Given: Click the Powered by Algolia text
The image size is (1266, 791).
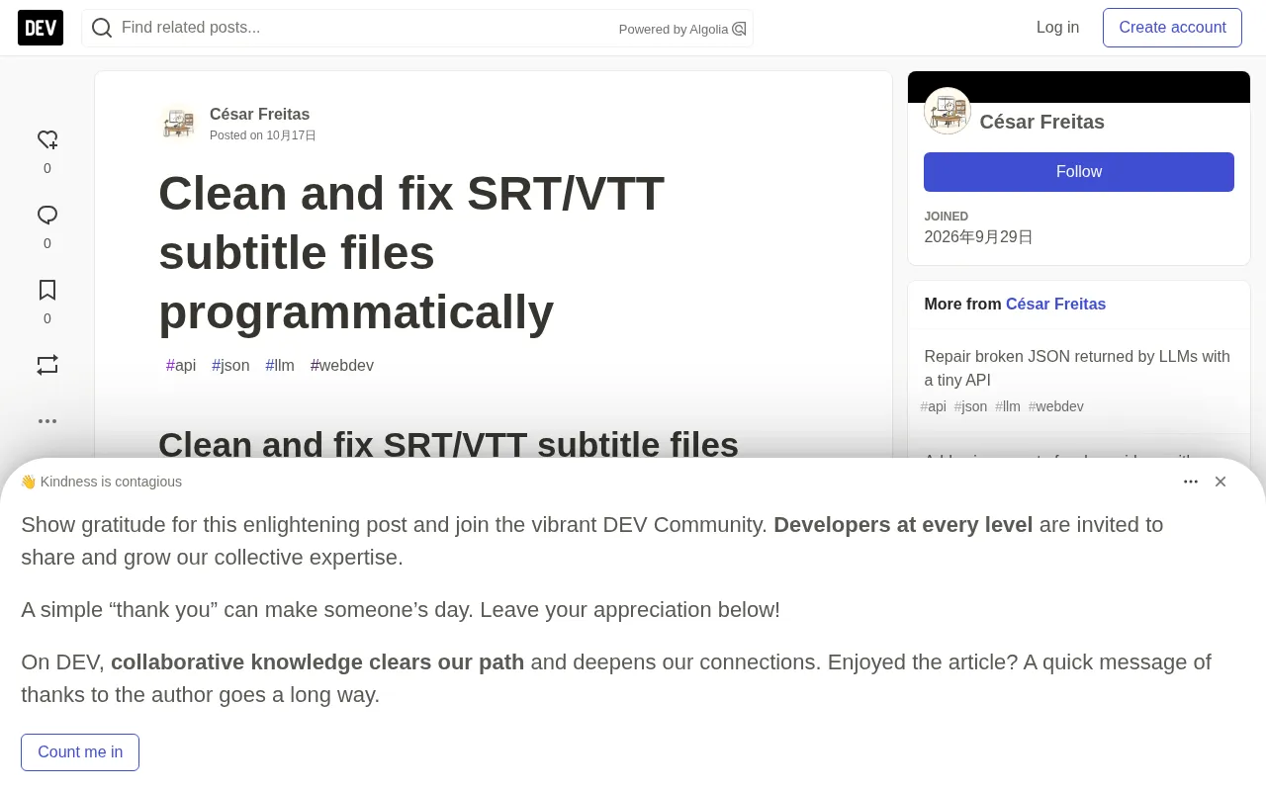Looking at the screenshot, I should pyautogui.click(x=674, y=30).
